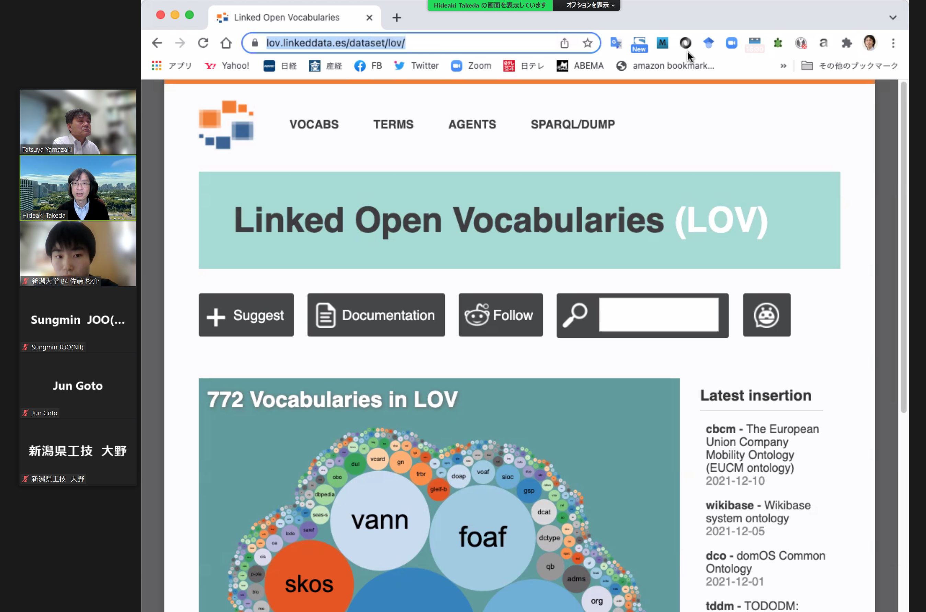Viewport: 926px width, 612px height.
Task: Open the Zoom bookmark
Action: click(471, 66)
